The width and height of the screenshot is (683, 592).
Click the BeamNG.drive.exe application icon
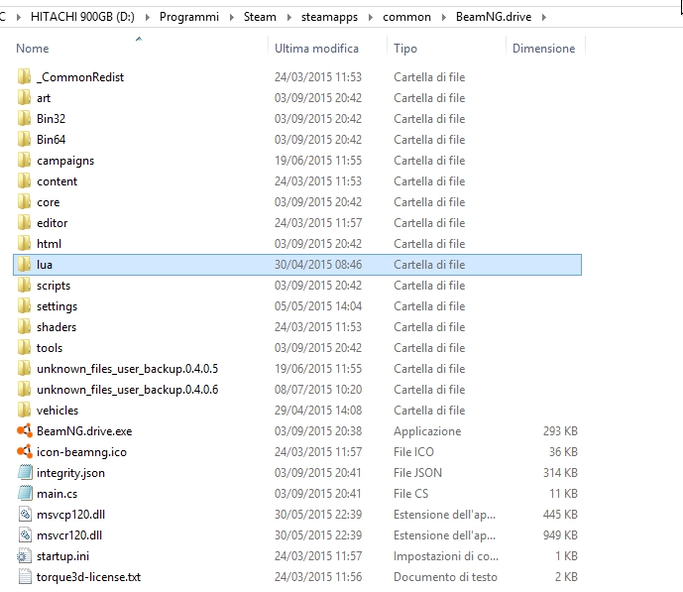25,431
